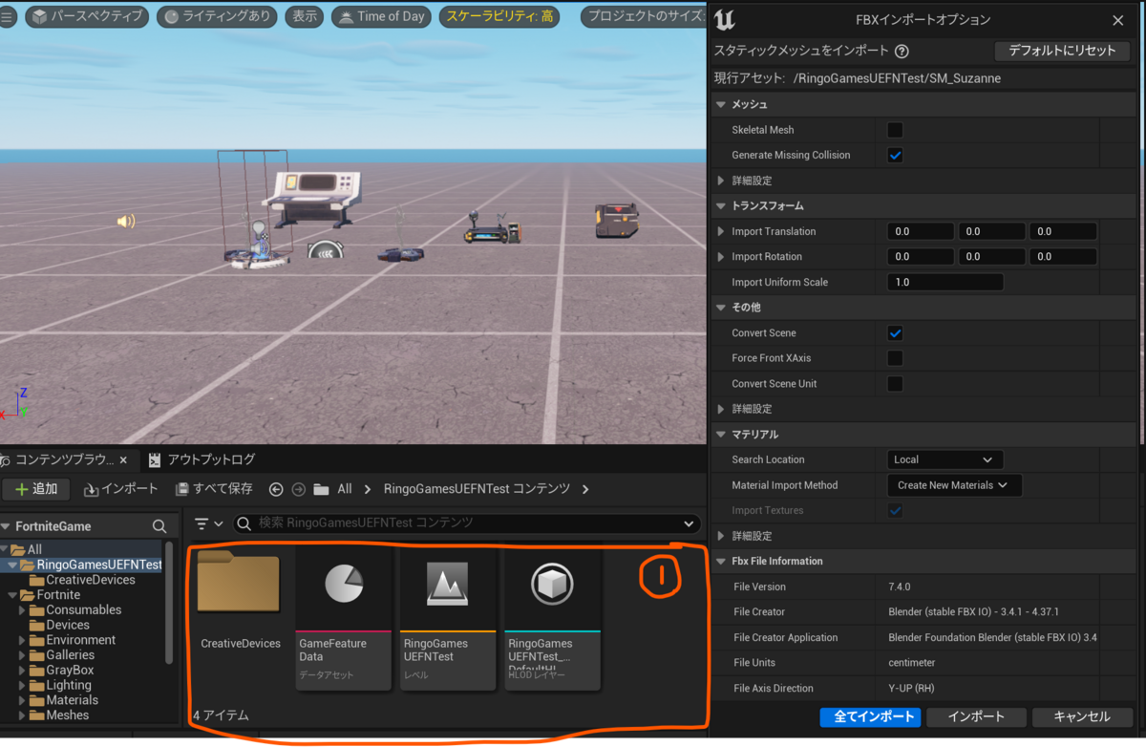Image resolution: width=1146 pixels, height=747 pixels.
Task: Select the round gauge device in viewport
Action: (326, 250)
